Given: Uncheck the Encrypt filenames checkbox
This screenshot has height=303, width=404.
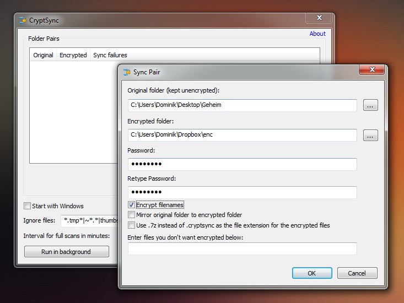Looking at the screenshot, I should [131, 205].
